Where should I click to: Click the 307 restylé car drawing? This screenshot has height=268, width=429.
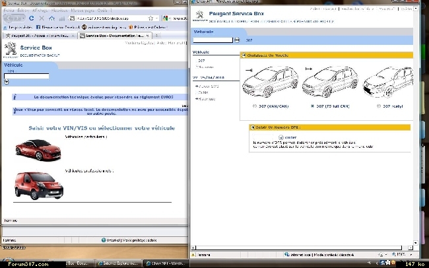click(388, 82)
